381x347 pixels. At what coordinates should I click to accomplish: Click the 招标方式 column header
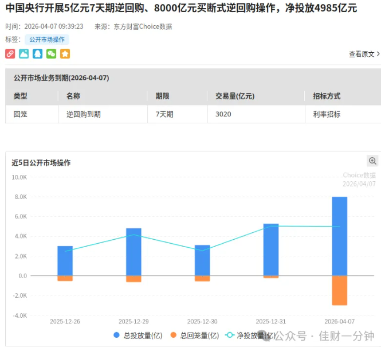327,96
